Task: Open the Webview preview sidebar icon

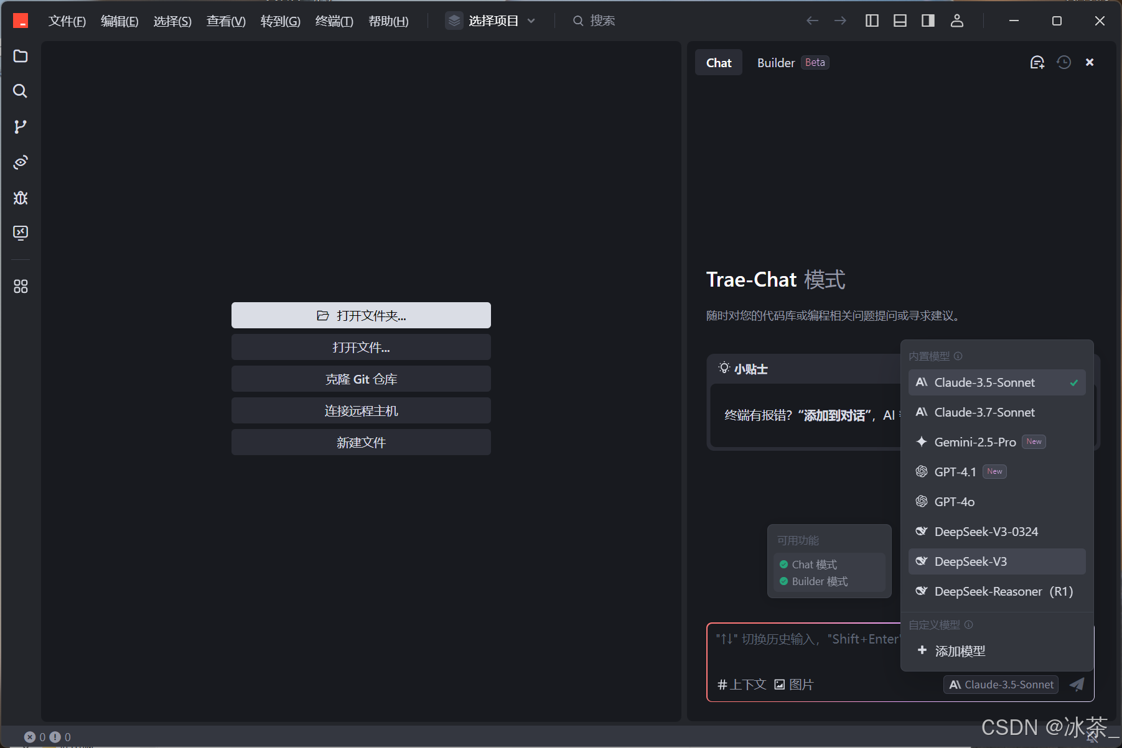Action: coord(21,162)
